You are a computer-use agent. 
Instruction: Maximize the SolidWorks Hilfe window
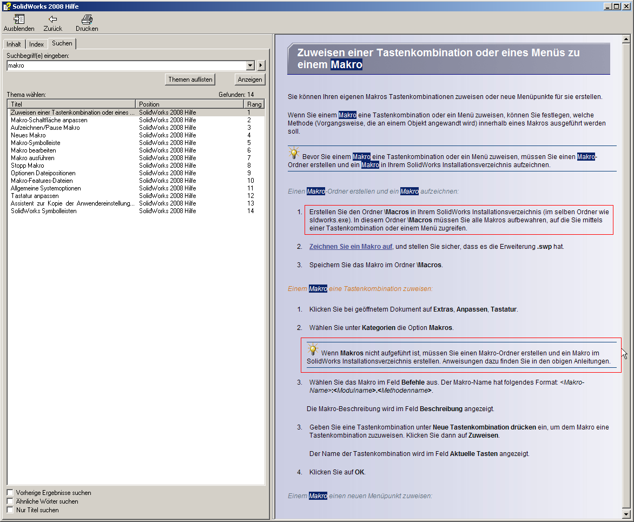[x=616, y=6]
